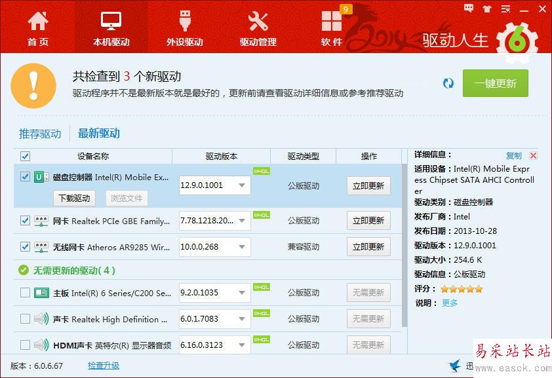Check the HDMI声卡 英特尔 checkbox
The image size is (552, 378).
25,345
